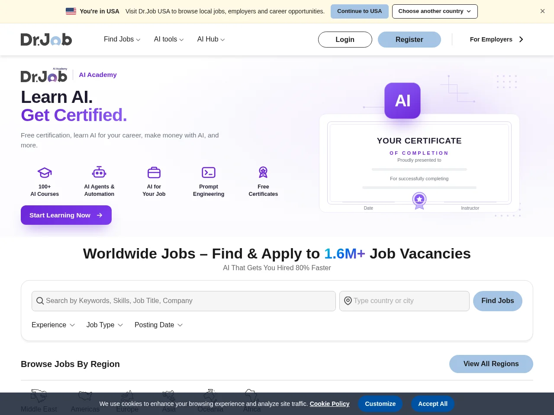Click the arrow on Start Learning Now

pyautogui.click(x=100, y=215)
